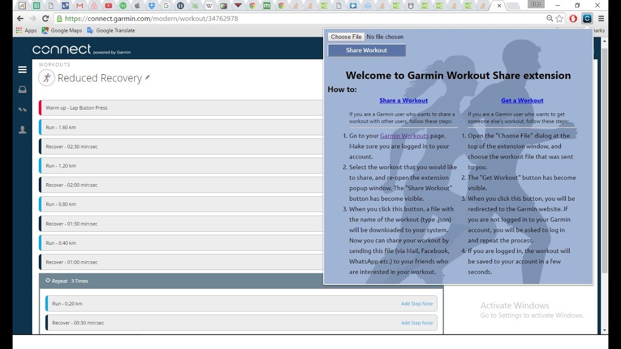Select the Warm up Lap Button Press step
Viewport: 621px width, 349px height.
click(x=181, y=108)
